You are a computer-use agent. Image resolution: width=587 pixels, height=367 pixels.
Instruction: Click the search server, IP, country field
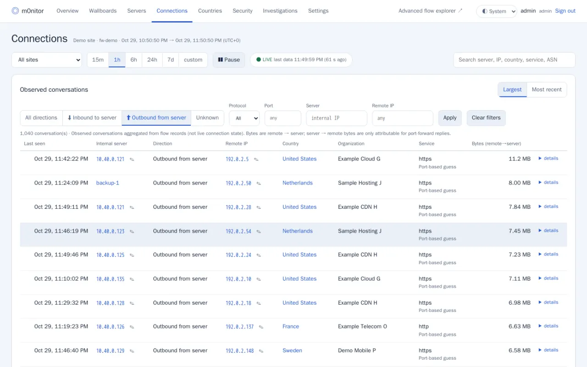514,60
